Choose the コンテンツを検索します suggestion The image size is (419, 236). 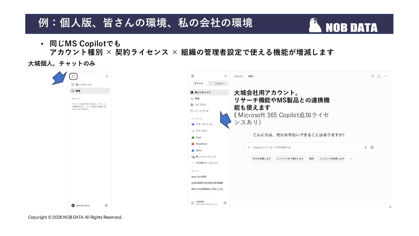pyautogui.click(x=332, y=159)
